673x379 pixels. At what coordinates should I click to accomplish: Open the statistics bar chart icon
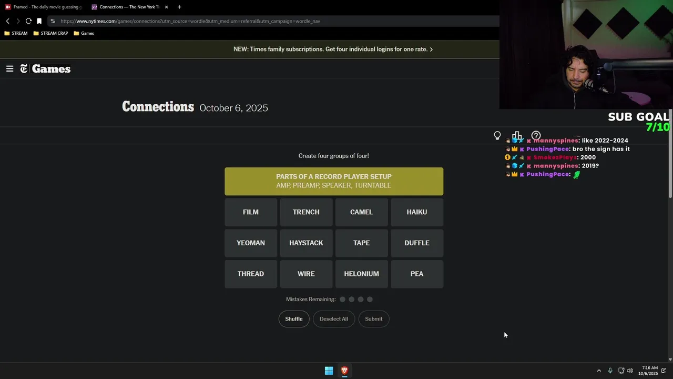tap(517, 136)
